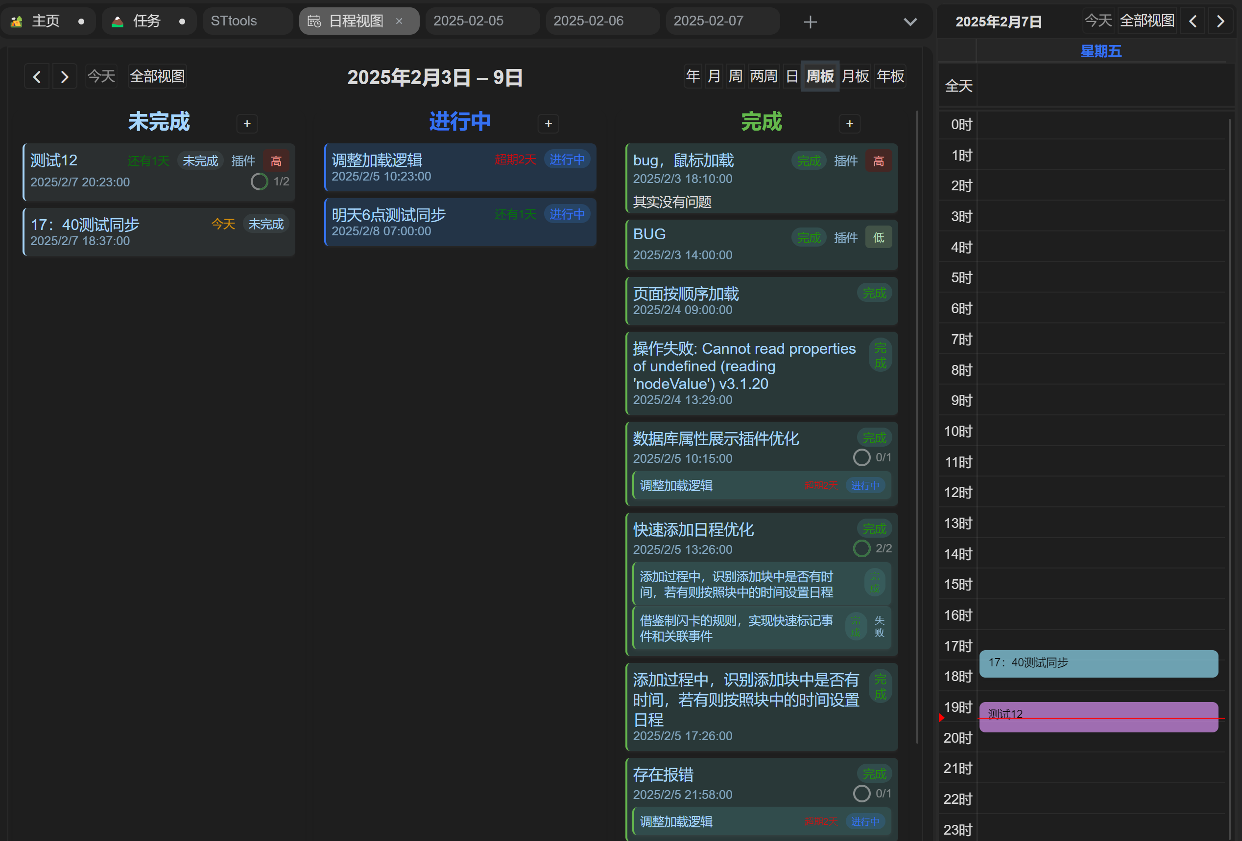This screenshot has width=1242, height=841.
Task: Expand the tab list dropdown chevron
Action: point(910,22)
